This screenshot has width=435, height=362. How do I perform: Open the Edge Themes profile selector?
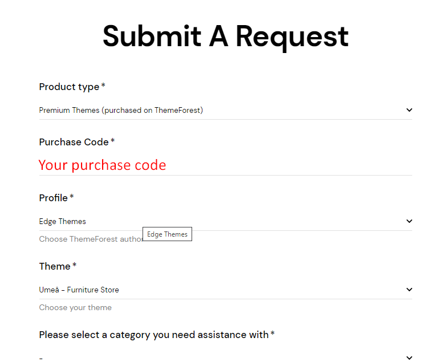tap(226, 221)
